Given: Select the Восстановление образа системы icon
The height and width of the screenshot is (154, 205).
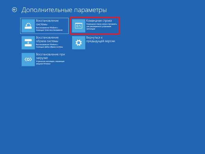Looking at the screenshot, I should 28,43.
